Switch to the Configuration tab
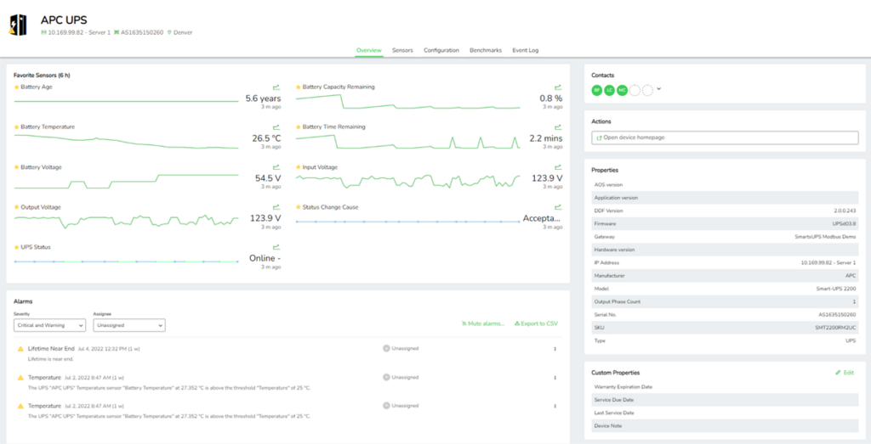 (441, 50)
